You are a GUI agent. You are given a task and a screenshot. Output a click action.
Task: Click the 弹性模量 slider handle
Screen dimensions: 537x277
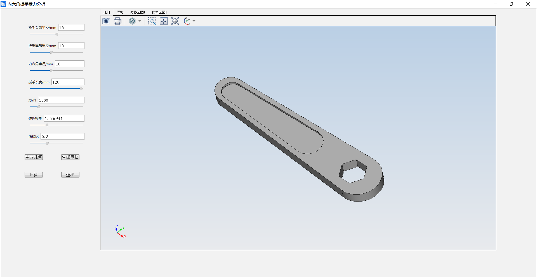tap(47, 125)
